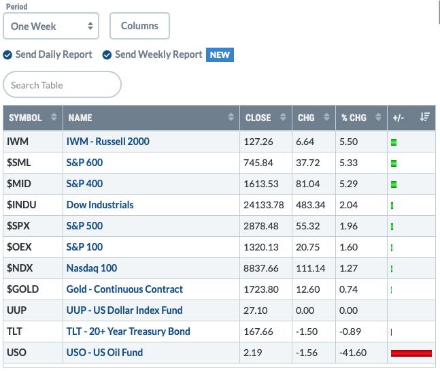Select the $INDU symbol cell
Image resolution: width=440 pixels, height=371 pixels.
[33, 205]
